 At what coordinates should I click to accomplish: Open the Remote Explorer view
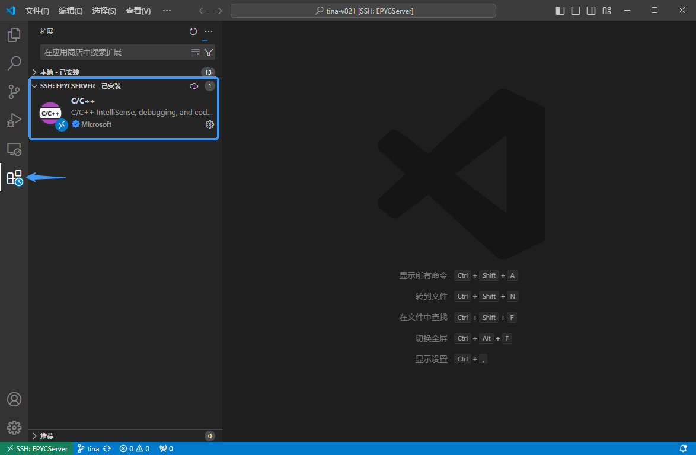(x=14, y=149)
